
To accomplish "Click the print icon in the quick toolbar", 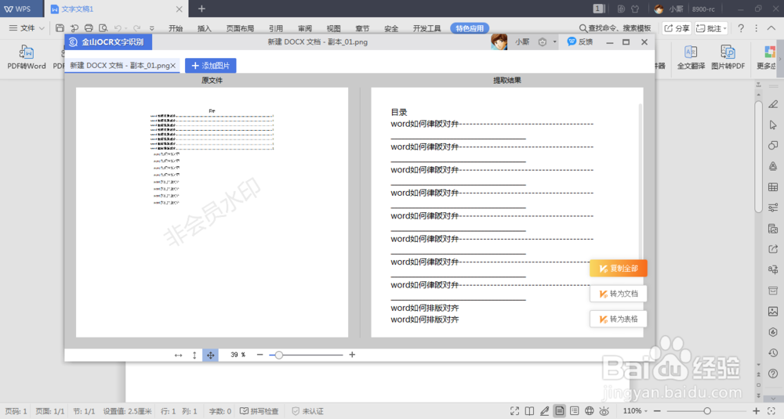I will tap(89, 28).
